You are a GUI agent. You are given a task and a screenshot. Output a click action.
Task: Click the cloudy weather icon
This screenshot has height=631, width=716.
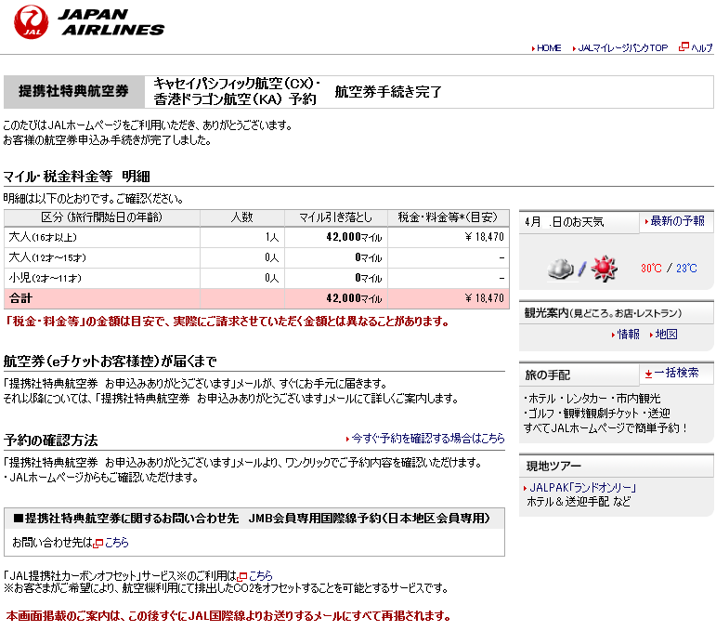[561, 269]
